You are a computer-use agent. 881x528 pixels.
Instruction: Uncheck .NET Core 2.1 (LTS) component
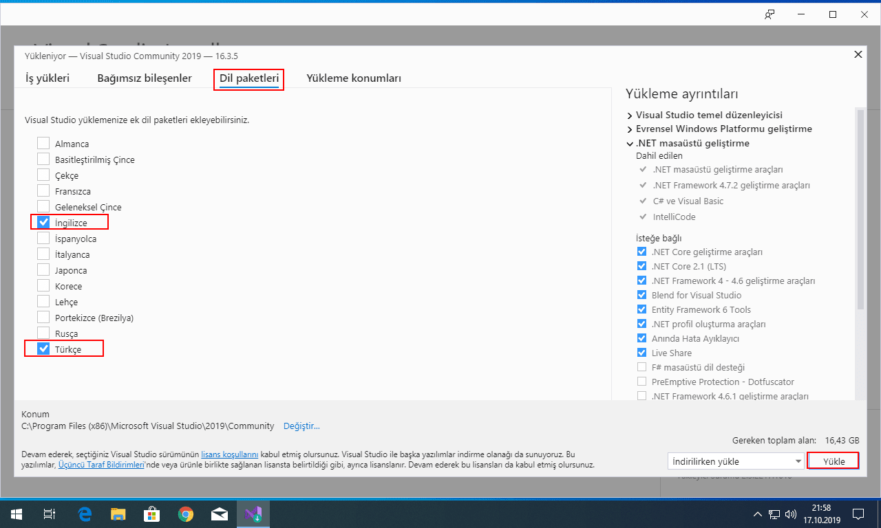(642, 266)
